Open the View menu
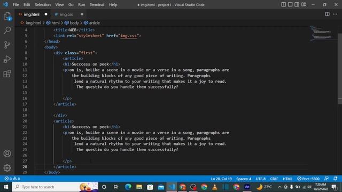Screen dimensions: 342x192 click(x=59, y=5)
